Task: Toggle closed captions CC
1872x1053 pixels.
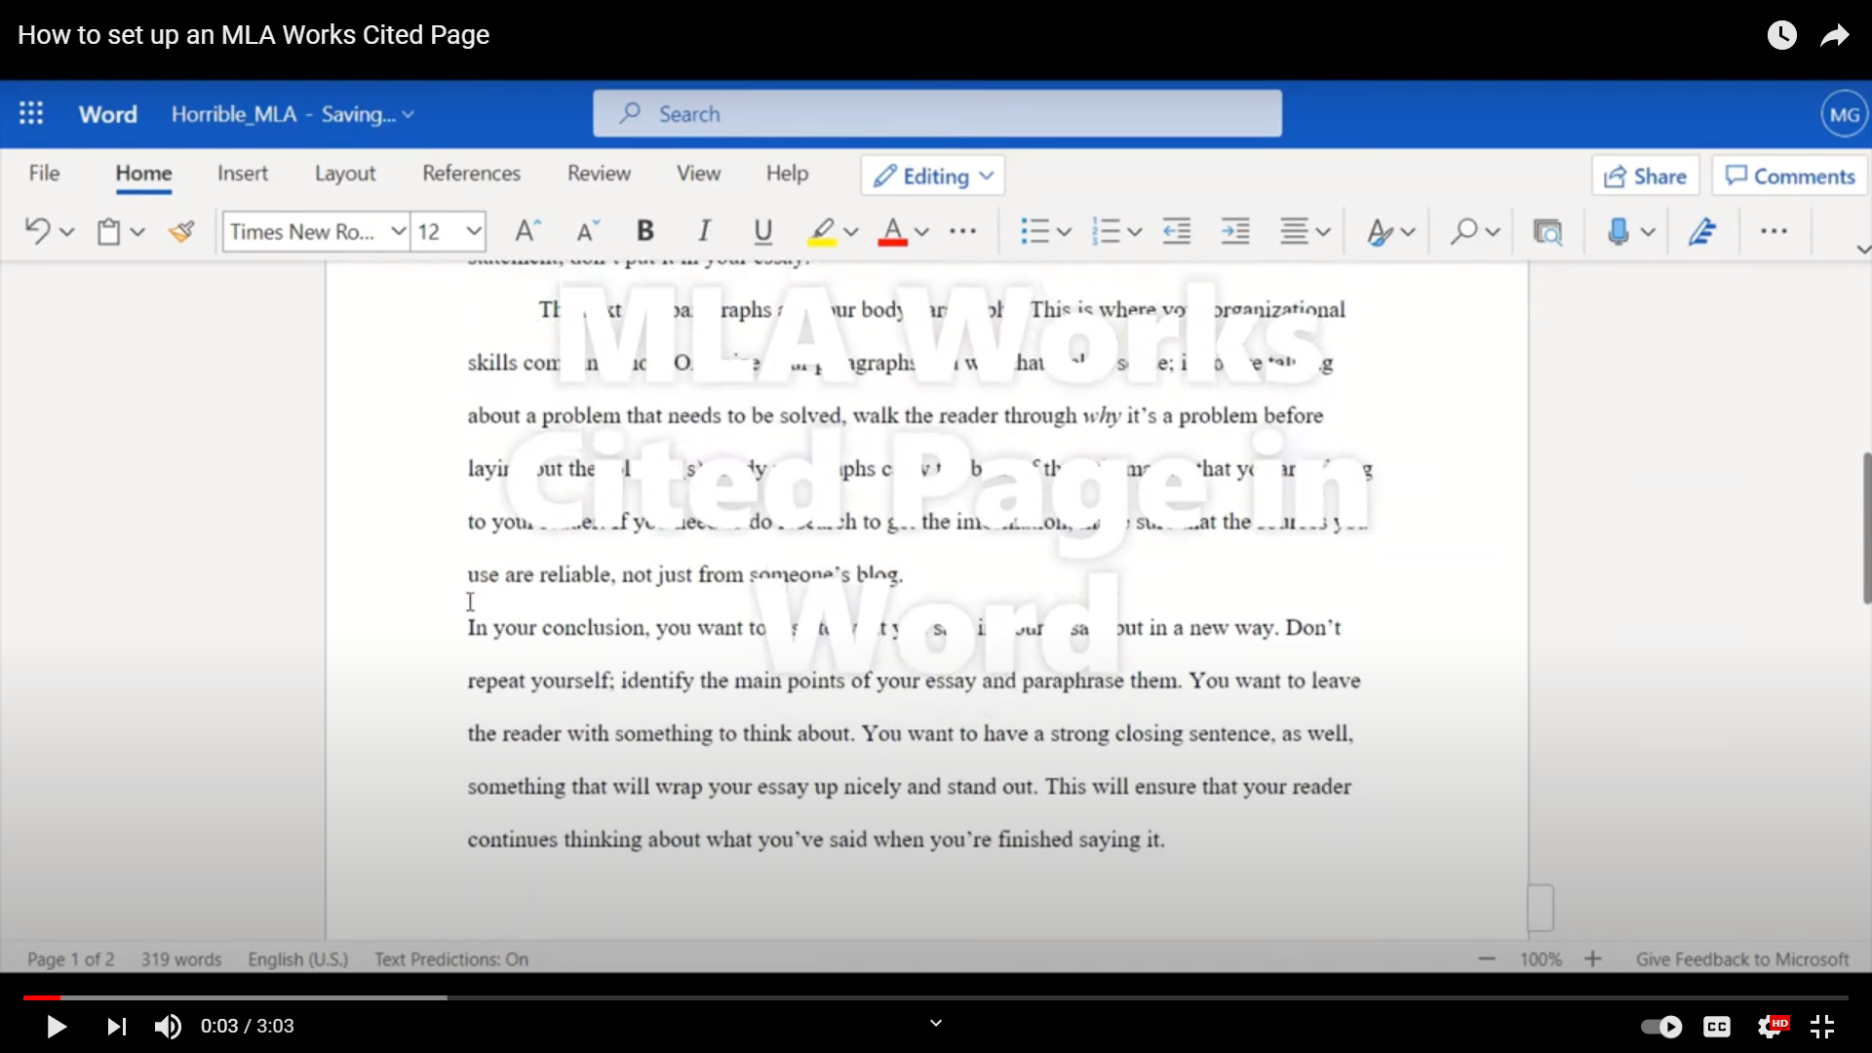Action: click(x=1717, y=1027)
